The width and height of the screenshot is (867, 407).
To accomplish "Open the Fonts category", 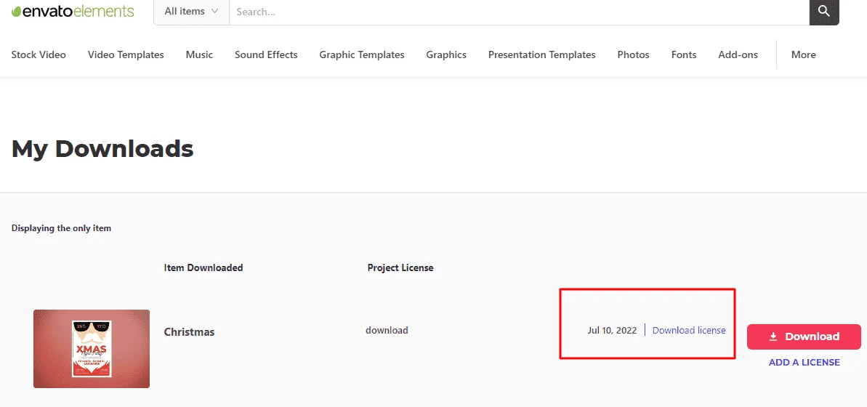I will 683,55.
